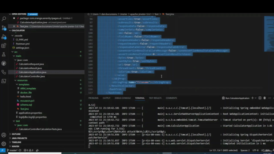
Task: Add new terminal with plus icon
Action: [x=252, y=98]
